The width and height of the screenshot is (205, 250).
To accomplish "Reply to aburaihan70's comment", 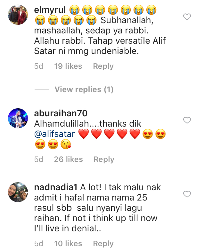I will (x=104, y=159).
